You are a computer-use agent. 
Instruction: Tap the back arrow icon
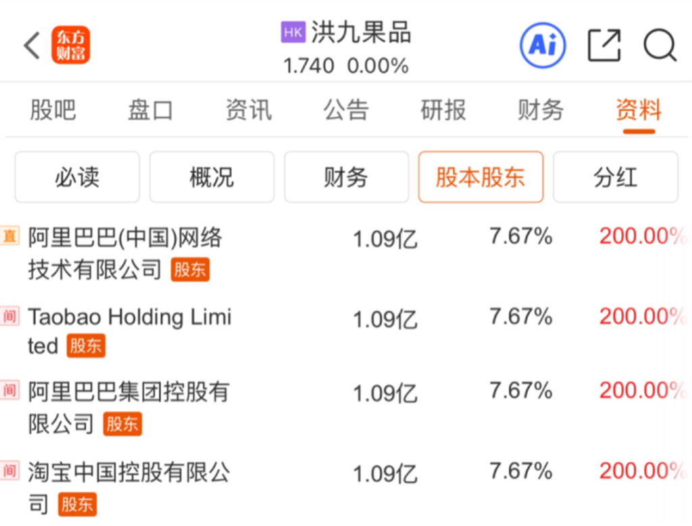pos(32,46)
